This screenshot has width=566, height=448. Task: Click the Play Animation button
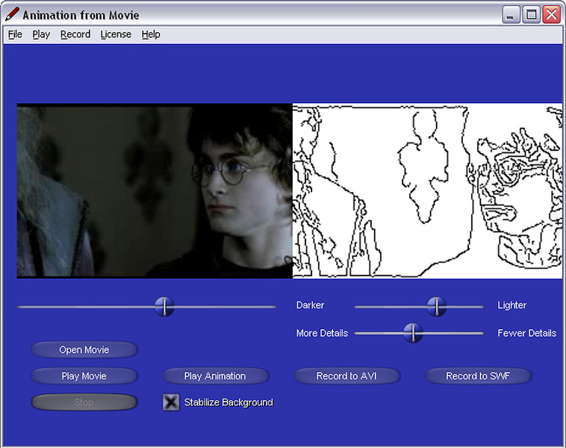point(216,376)
